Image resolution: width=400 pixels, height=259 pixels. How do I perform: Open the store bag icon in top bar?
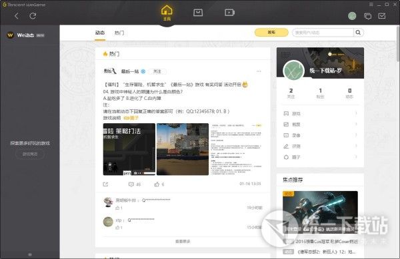point(198,13)
